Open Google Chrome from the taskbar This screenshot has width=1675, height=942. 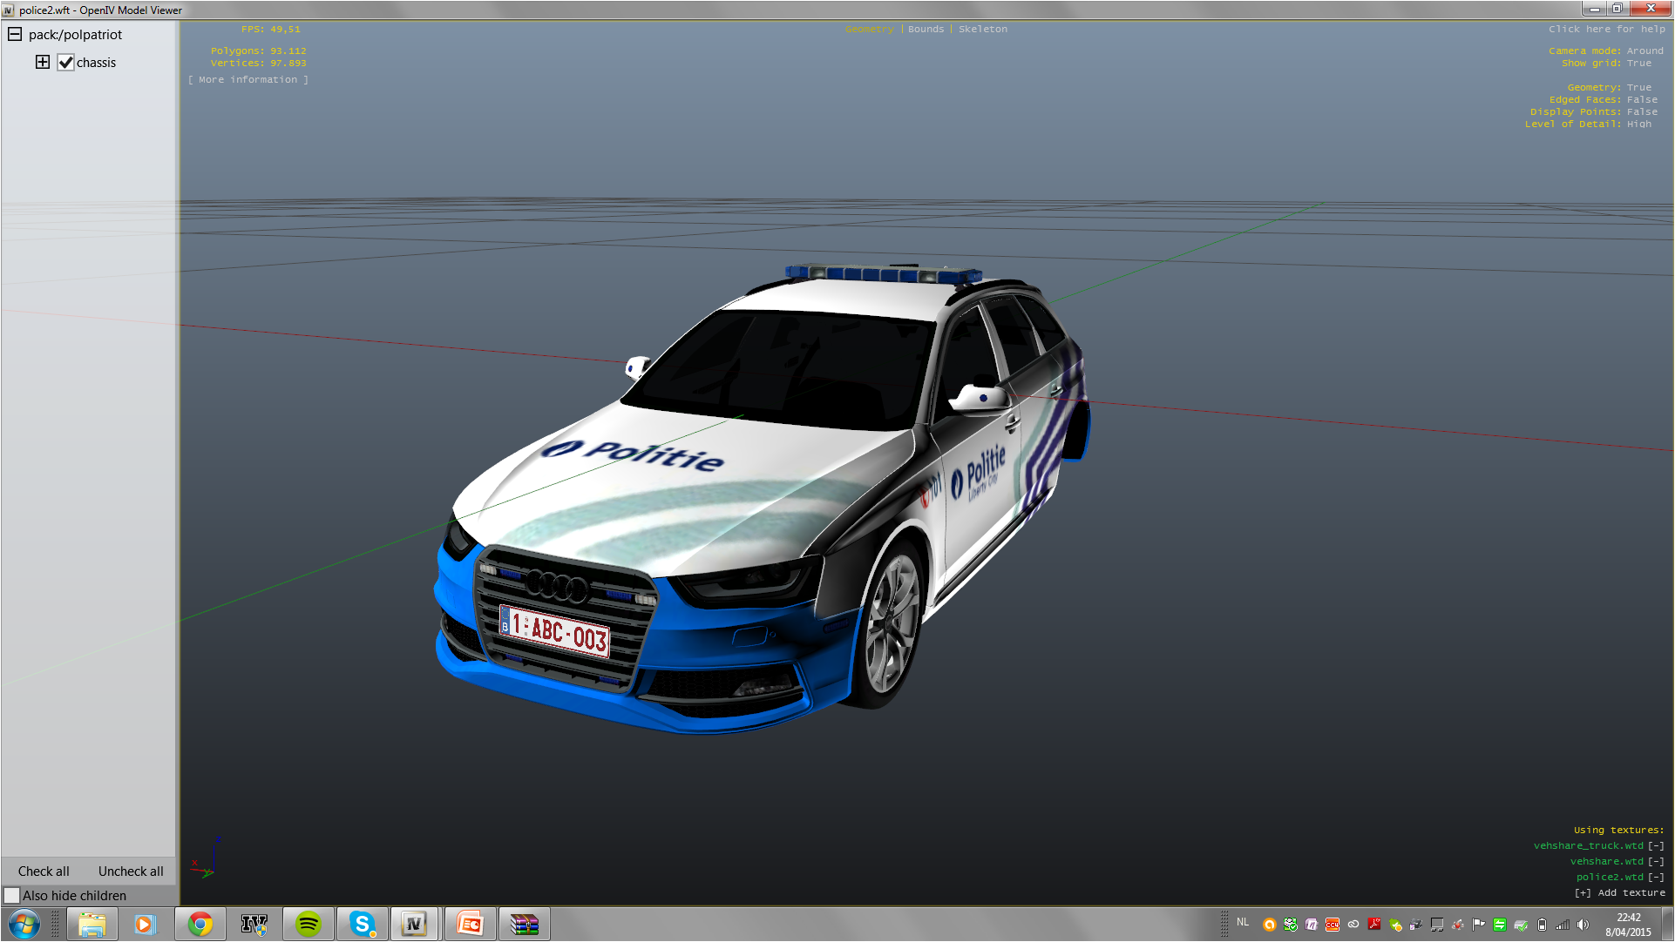[x=200, y=924]
